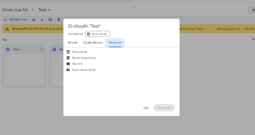The image size is (255, 135).
Task: Open the three-dot menu on Tệp 1
Action: (42, 49)
